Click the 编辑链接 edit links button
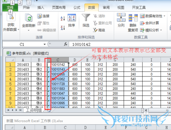This screenshot has width=171, height=130. click(47, 30)
